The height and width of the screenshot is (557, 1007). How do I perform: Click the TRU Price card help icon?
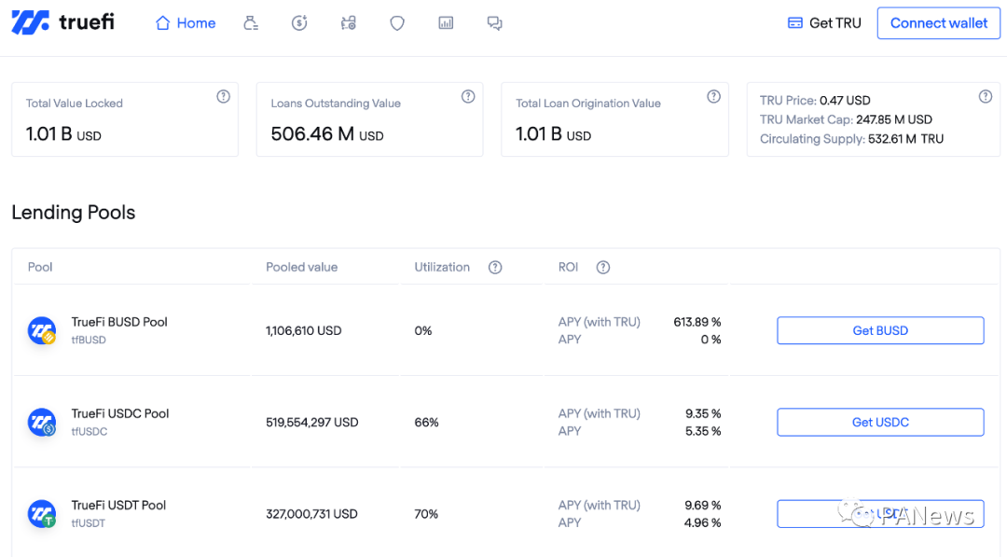(986, 96)
